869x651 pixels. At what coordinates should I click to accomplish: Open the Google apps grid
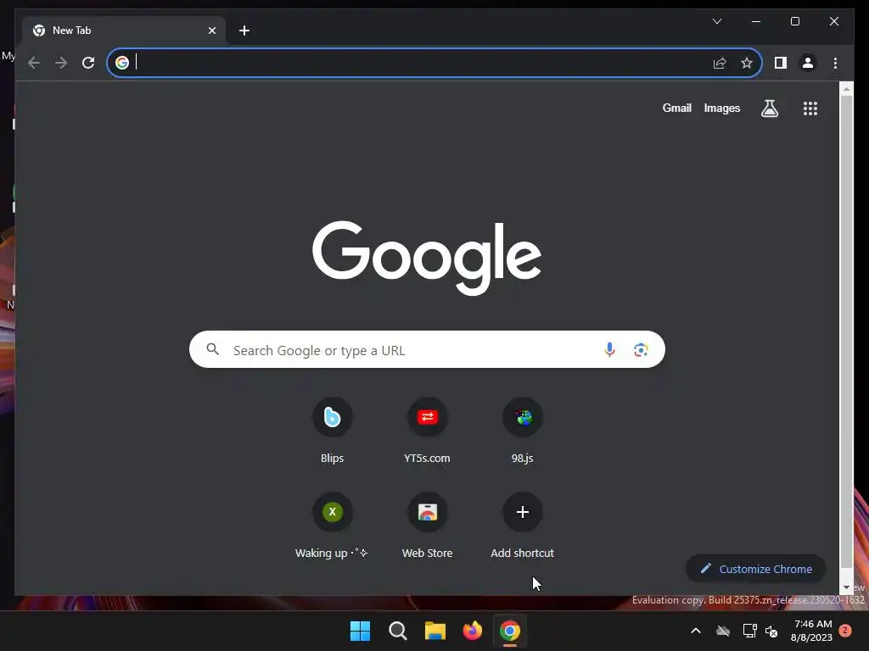click(x=810, y=108)
